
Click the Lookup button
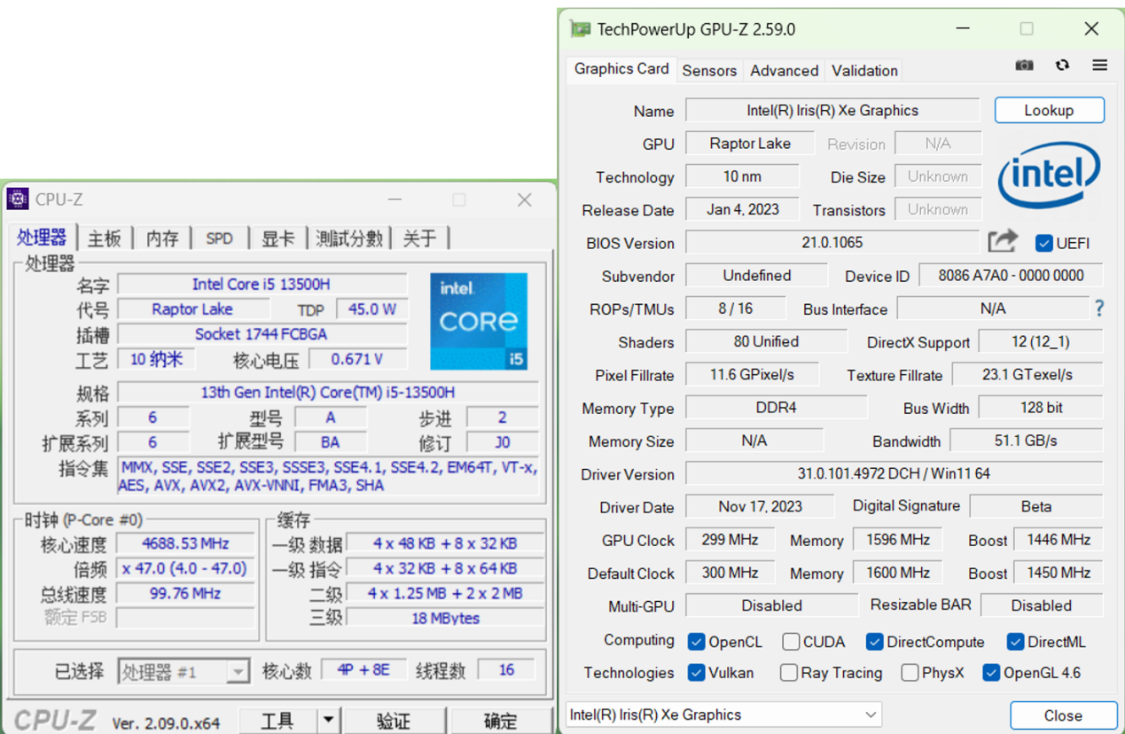pos(1049,111)
